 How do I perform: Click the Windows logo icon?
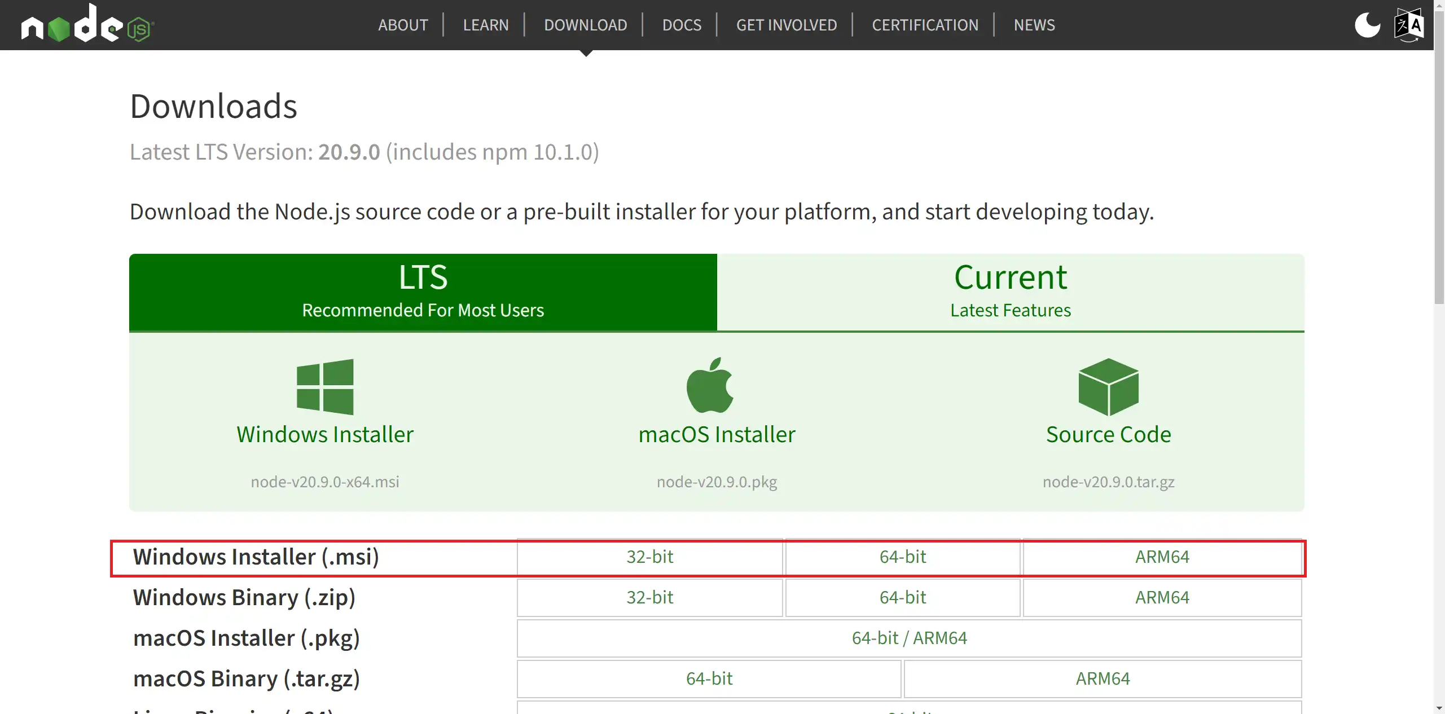325,387
